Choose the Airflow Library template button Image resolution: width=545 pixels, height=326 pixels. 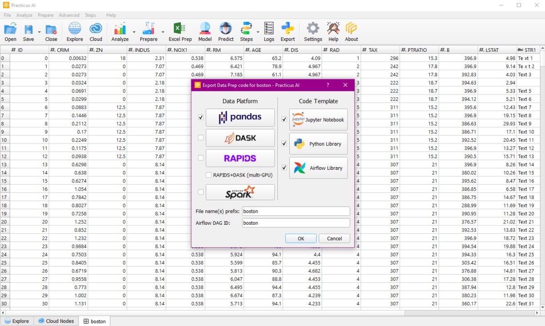pos(318,168)
